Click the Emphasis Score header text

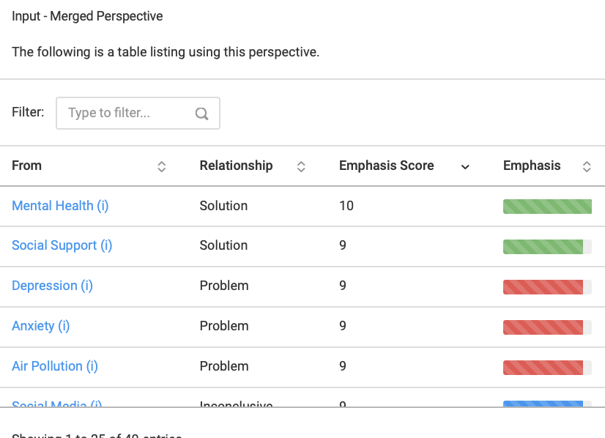coord(387,166)
